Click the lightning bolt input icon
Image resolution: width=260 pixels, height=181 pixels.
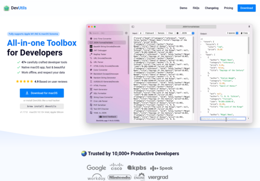pos(141,33)
